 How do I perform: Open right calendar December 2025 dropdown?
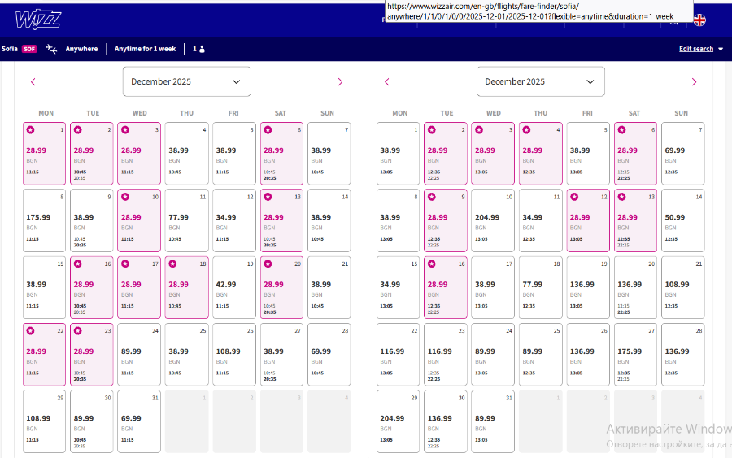[541, 81]
